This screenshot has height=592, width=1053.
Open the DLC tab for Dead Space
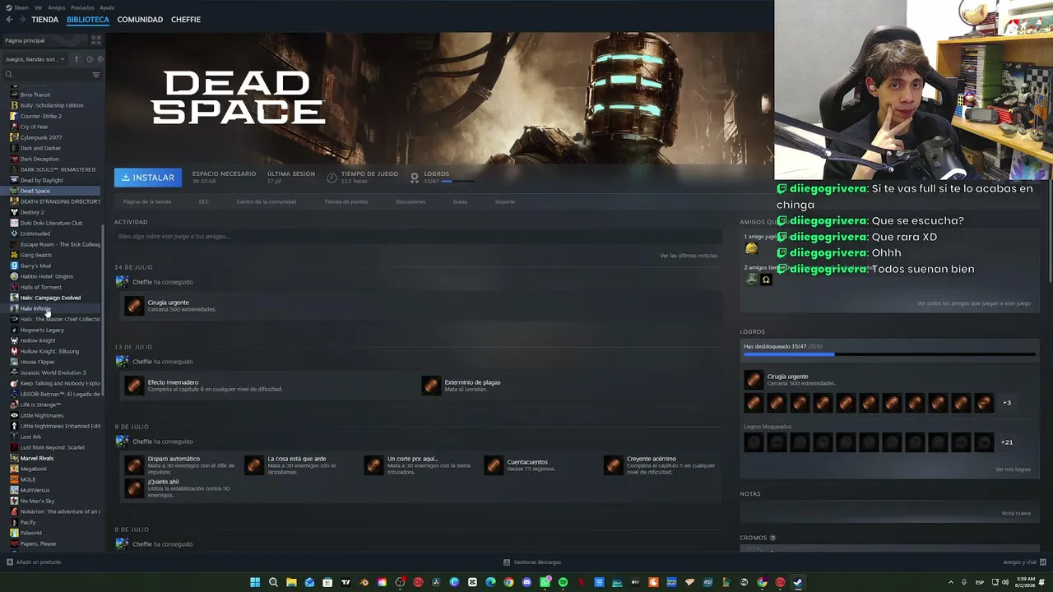click(204, 201)
